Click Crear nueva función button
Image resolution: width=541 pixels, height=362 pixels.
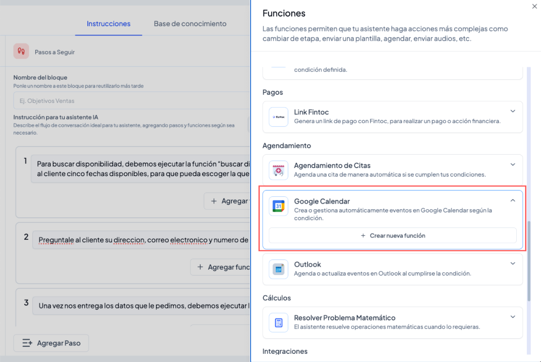tap(393, 236)
